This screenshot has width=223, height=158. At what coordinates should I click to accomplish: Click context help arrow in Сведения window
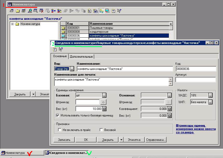[x=61, y=49]
